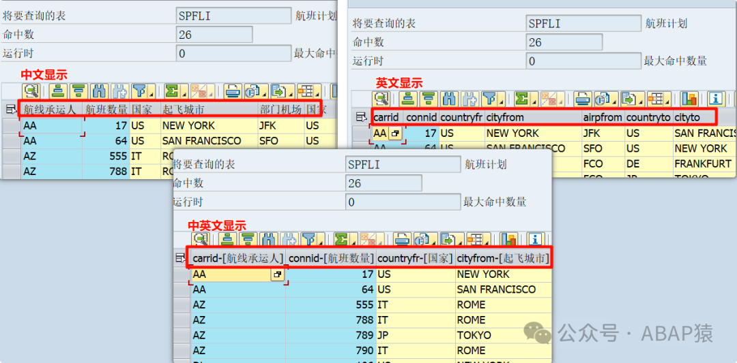Open Details icon in carrid/connid English window

[381, 99]
